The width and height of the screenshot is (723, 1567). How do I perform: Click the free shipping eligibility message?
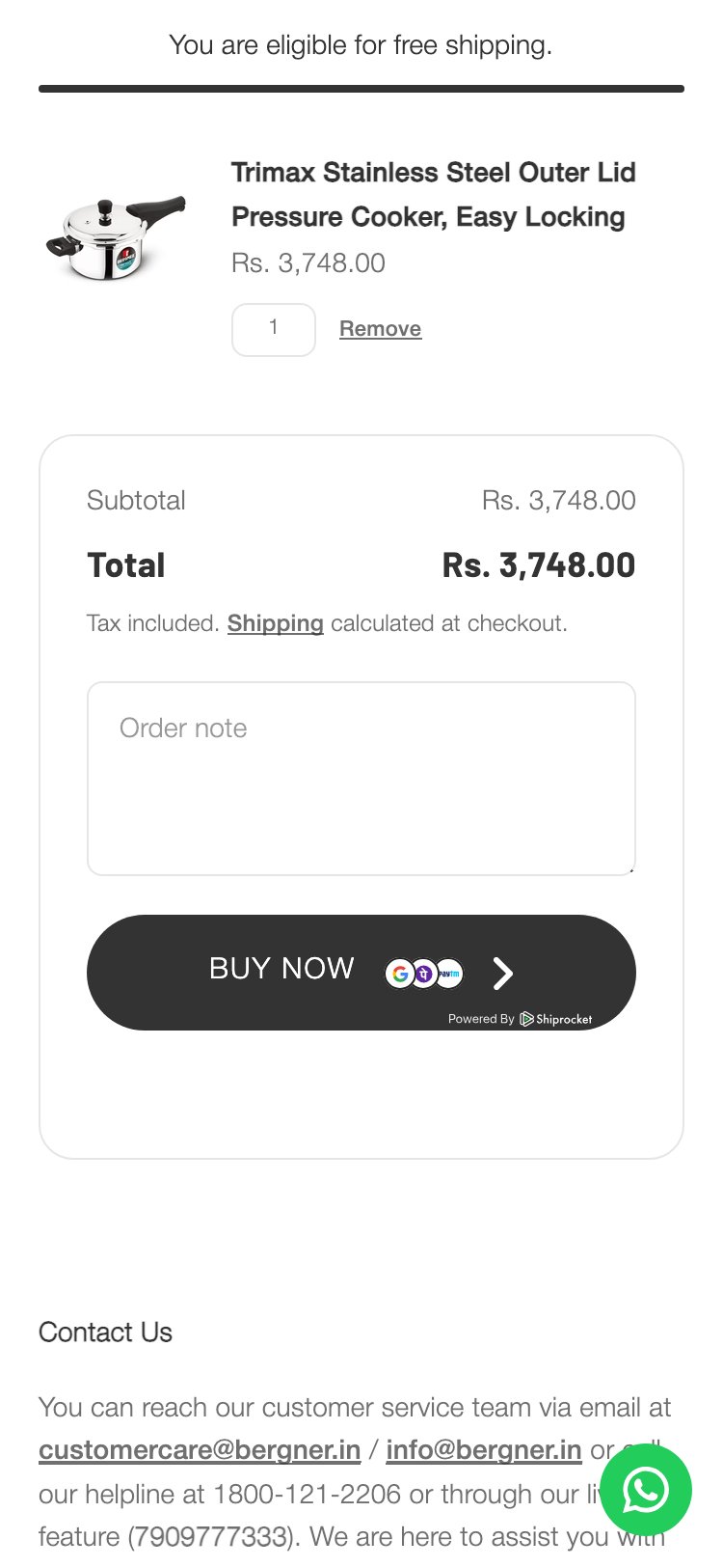click(x=361, y=45)
